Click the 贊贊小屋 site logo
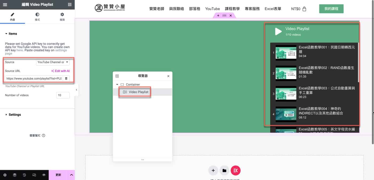Image resolution: width=374 pixels, height=180 pixels. point(110,8)
